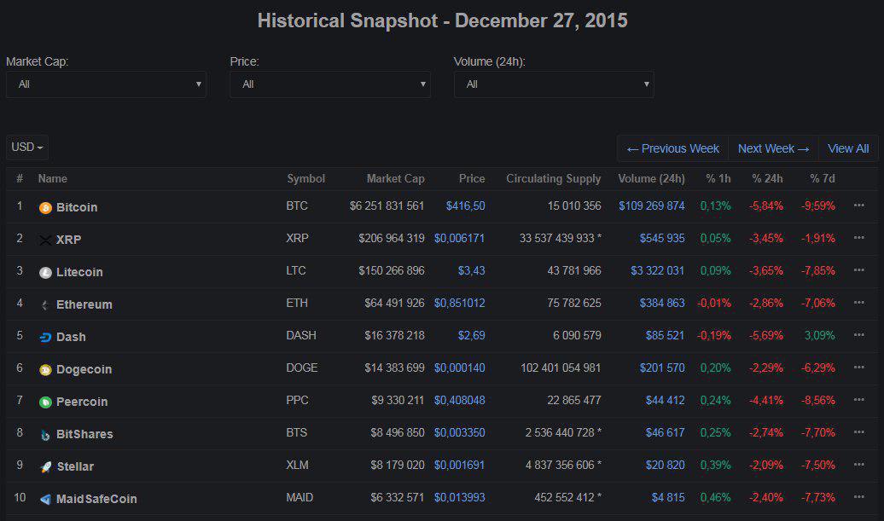884x521 pixels.
Task: Click XRP price $0,006171 link
Action: click(459, 238)
